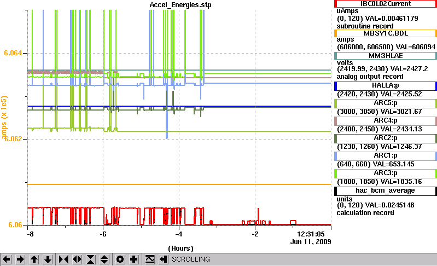Click the amps (x 1e5) y-axis title
This screenshot has height=266, width=437.
click(x=4, y=117)
